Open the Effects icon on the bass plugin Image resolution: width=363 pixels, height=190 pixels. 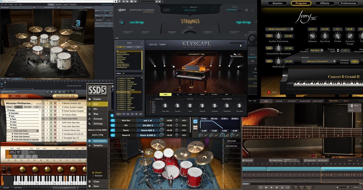352,106
